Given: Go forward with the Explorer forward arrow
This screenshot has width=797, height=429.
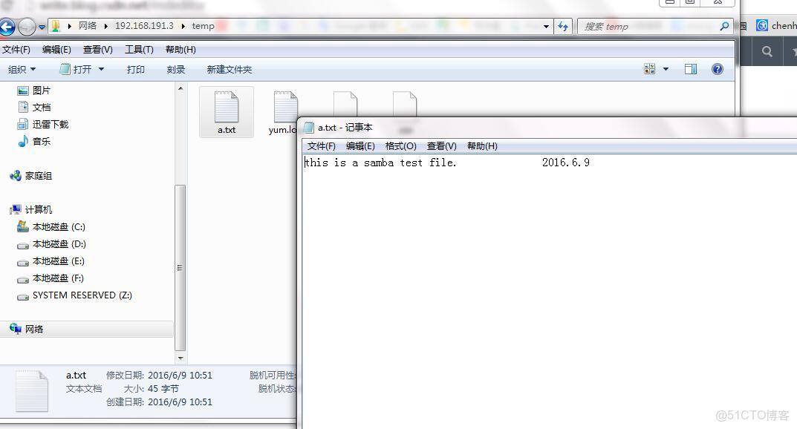Looking at the screenshot, I should (x=27, y=27).
